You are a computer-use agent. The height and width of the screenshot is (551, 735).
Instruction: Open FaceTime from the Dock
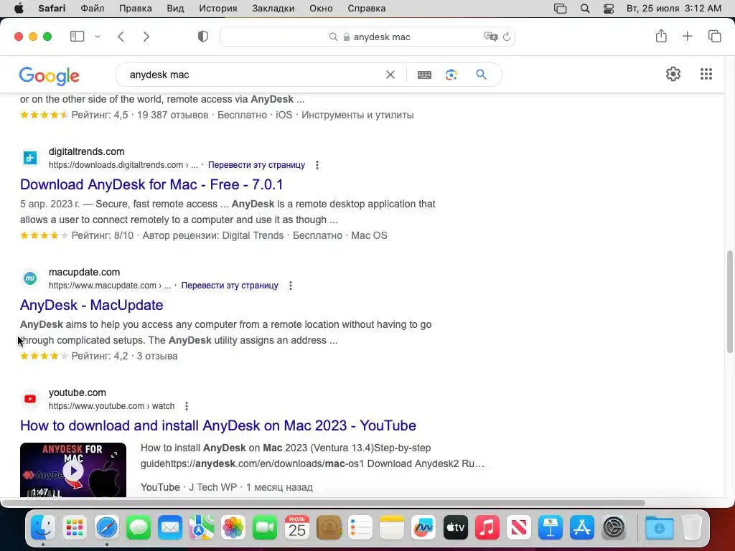point(265,528)
